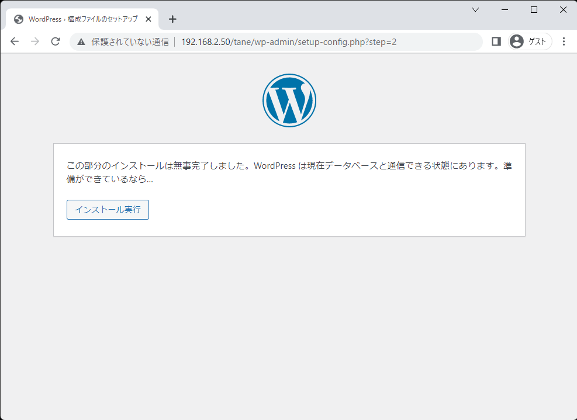Image resolution: width=577 pixels, height=420 pixels.
Task: Go back with the browser back arrow
Action: [x=15, y=41]
